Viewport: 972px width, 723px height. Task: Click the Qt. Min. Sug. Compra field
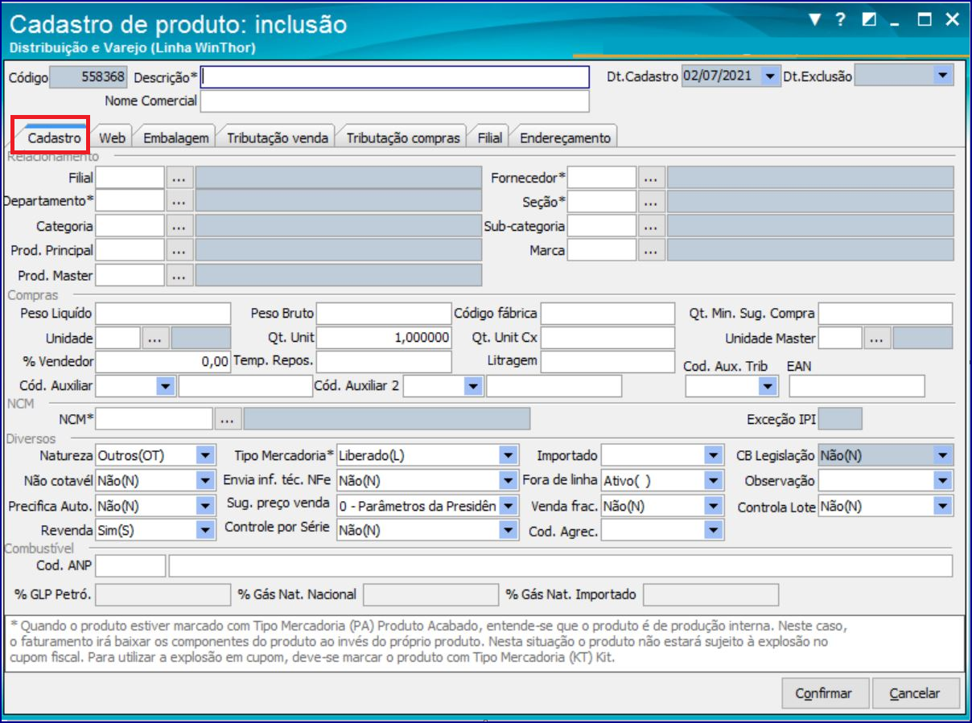[885, 314]
